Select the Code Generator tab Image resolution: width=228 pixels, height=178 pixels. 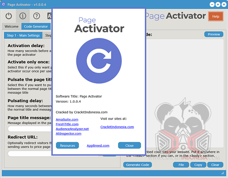pos(36,27)
